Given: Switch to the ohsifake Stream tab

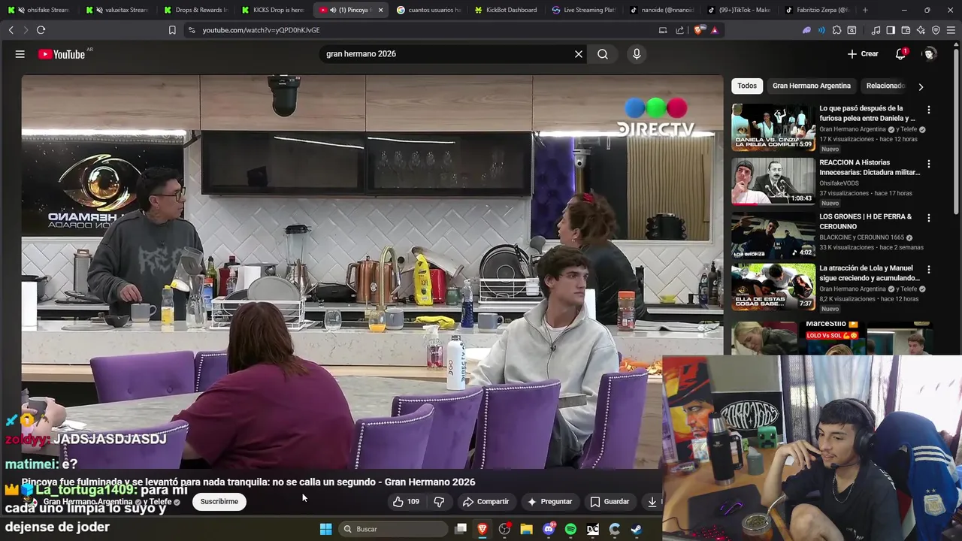Looking at the screenshot, I should (39, 10).
